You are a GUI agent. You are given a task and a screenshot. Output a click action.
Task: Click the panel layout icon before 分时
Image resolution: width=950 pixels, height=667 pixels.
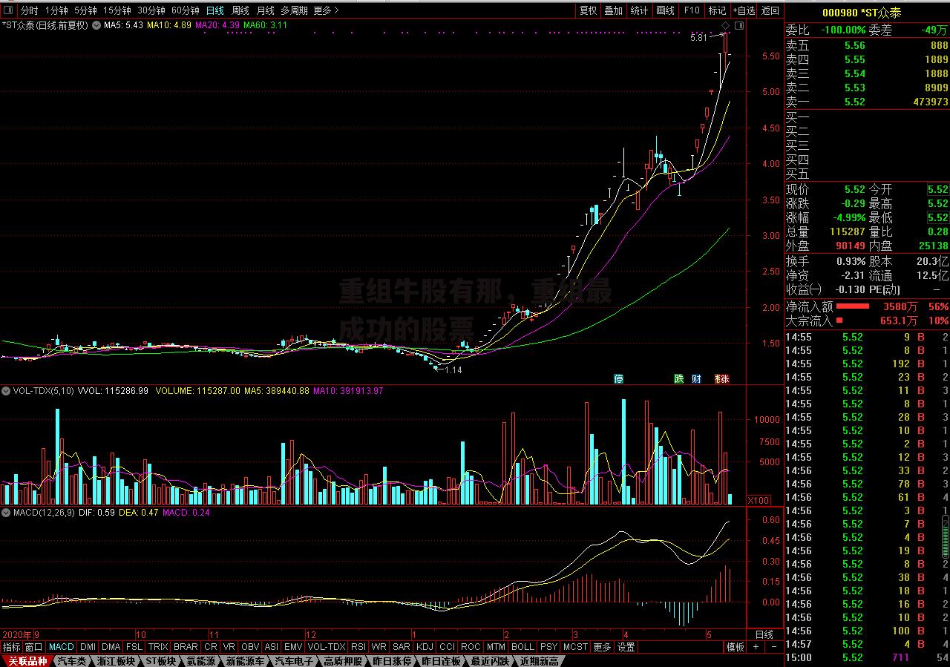coord(9,10)
